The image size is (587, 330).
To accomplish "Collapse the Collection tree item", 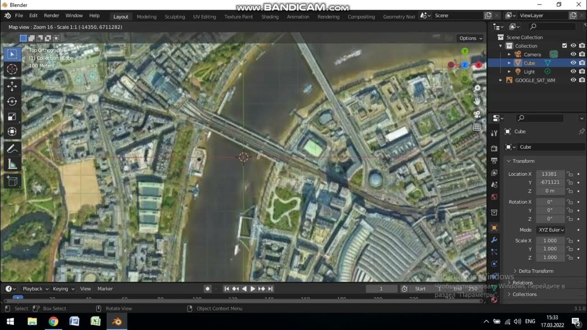I will (x=501, y=46).
